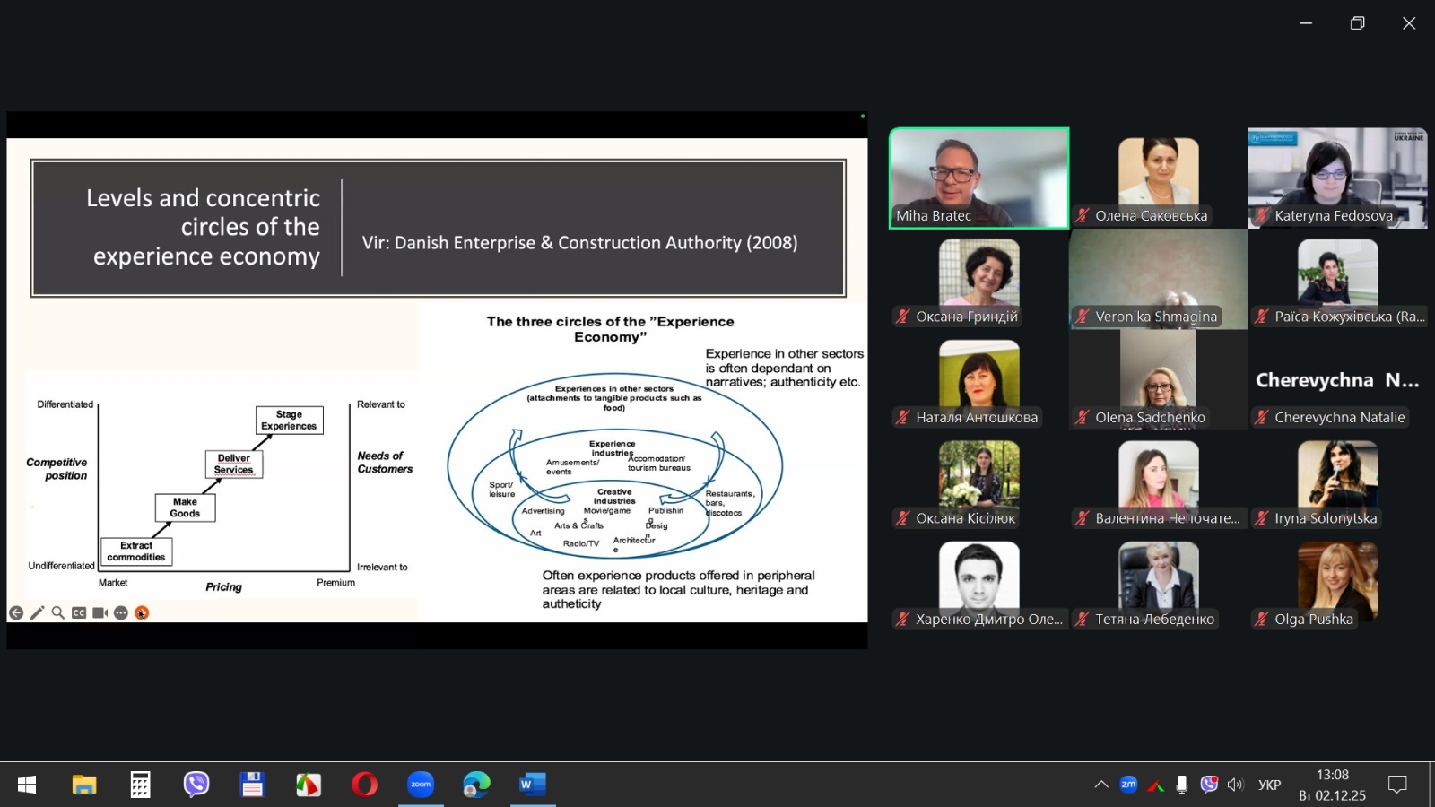Select the pen annotation tool on slide
Image resolution: width=1435 pixels, height=807 pixels.
coord(37,613)
